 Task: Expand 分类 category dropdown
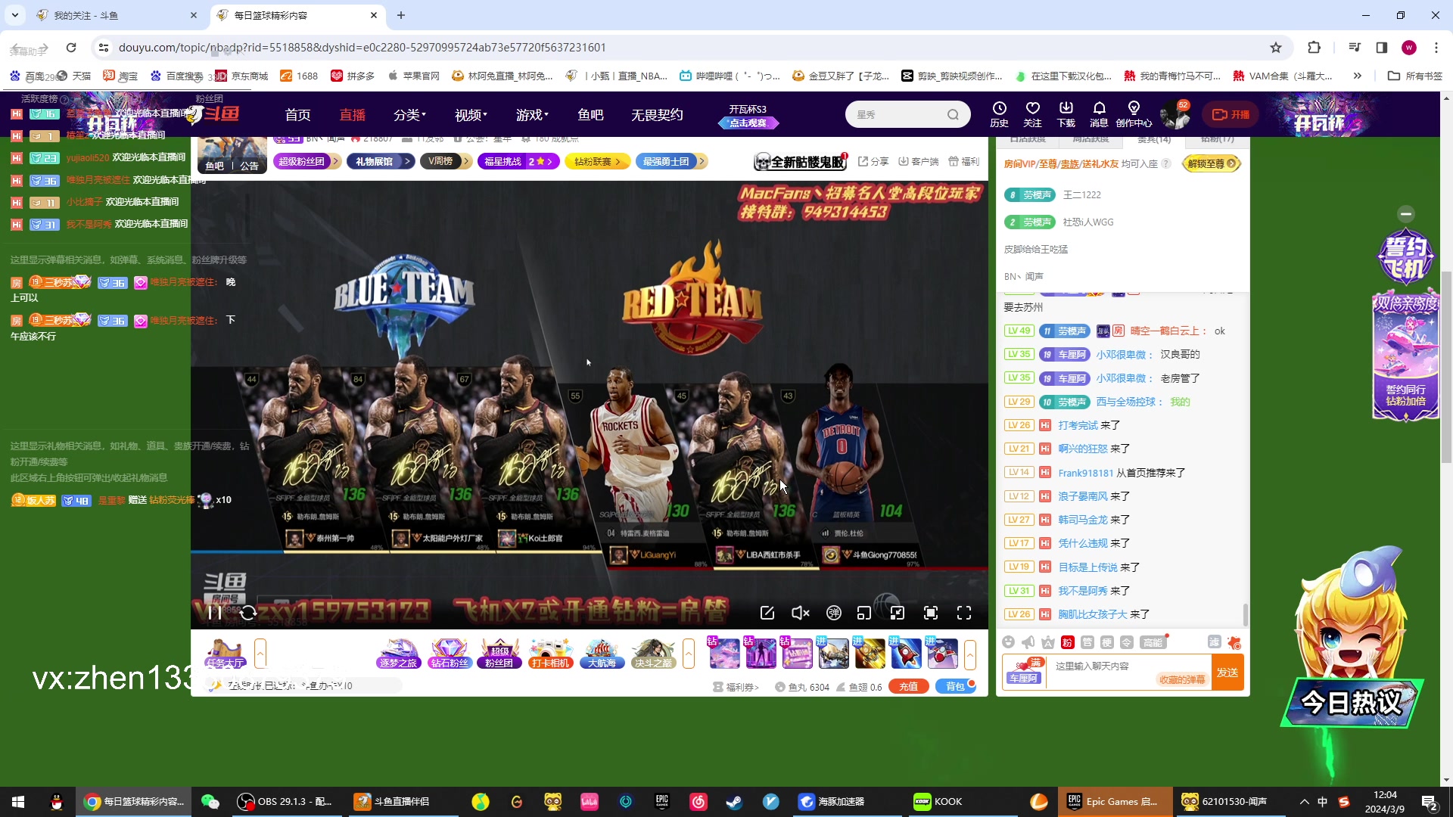pos(409,114)
